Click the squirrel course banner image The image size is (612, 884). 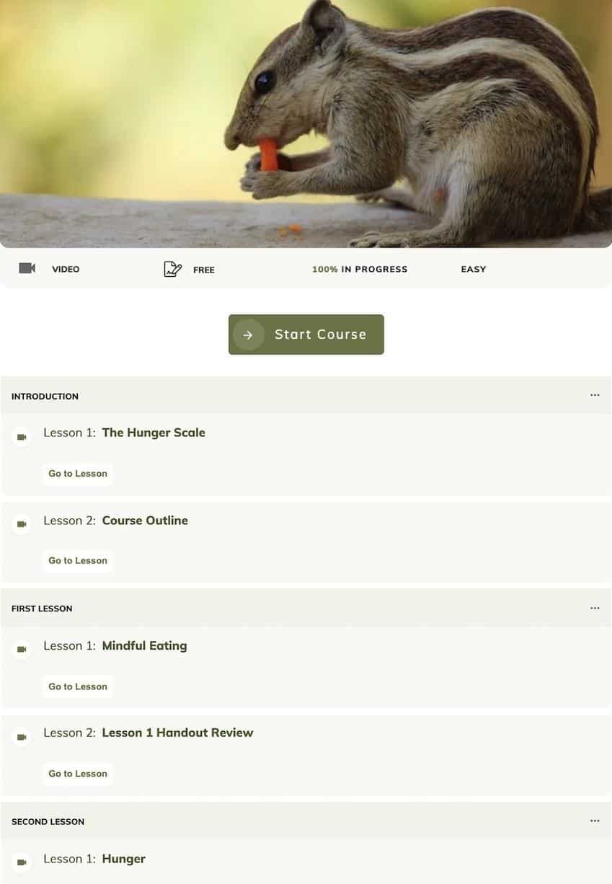coord(306,124)
